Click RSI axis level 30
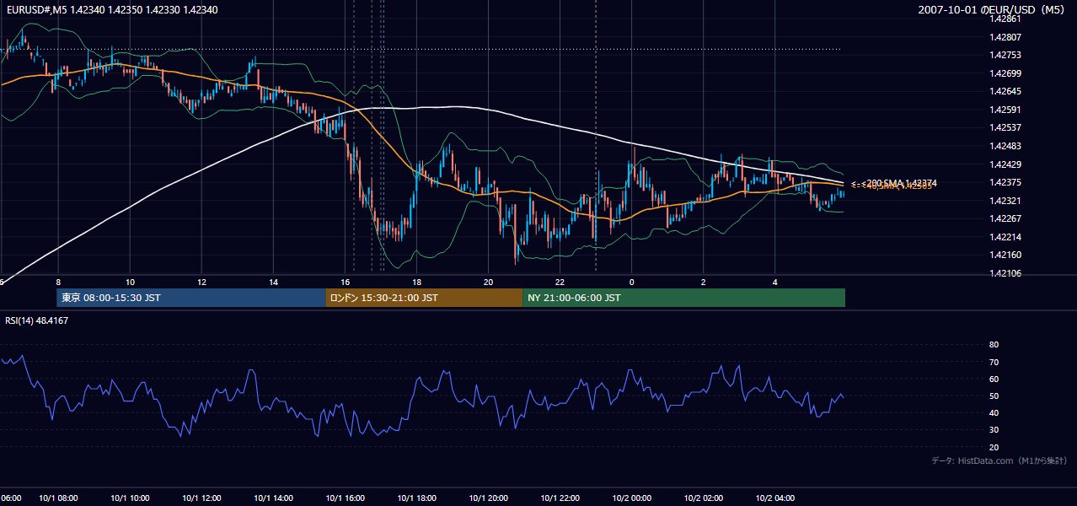Image resolution: width=1077 pixels, height=506 pixels. click(994, 429)
